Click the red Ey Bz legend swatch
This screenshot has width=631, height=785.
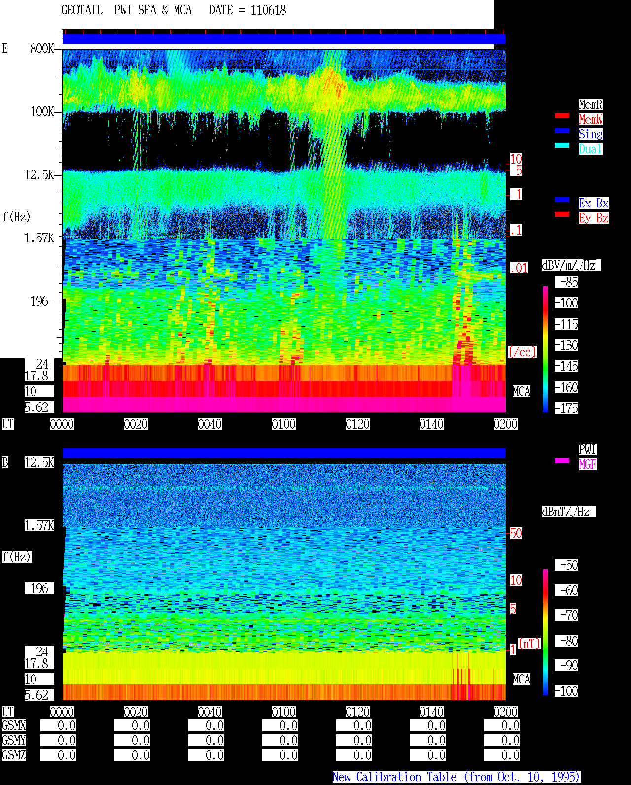click(562, 214)
